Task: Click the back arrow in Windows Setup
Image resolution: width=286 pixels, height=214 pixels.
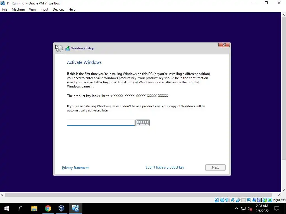Action: pyautogui.click(x=59, y=48)
